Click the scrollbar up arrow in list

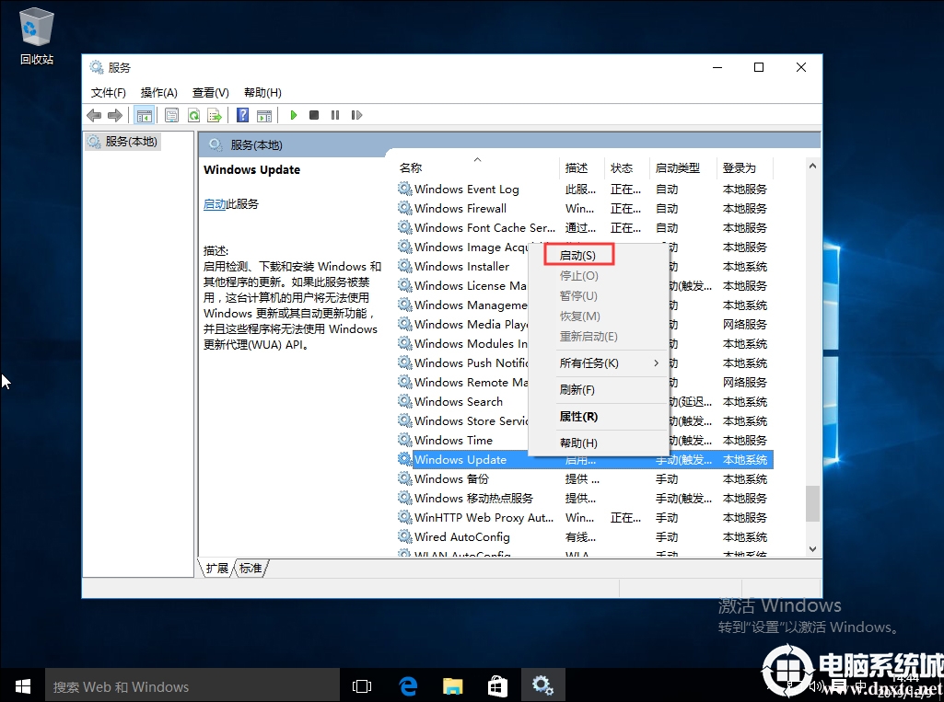[x=812, y=166]
